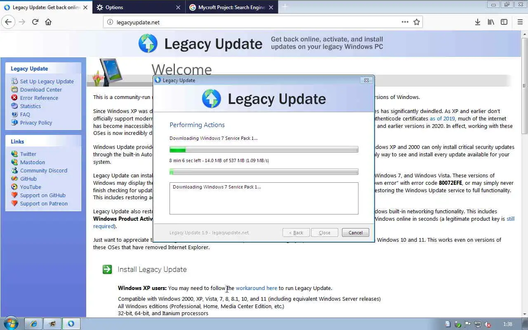
Task: Reload the current page
Action: [x=35, y=22]
